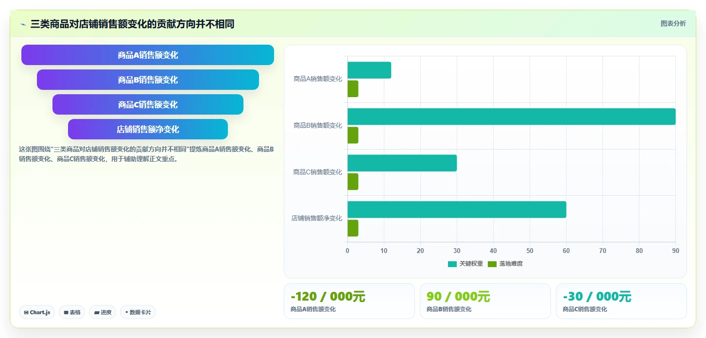
Task: Click the description paragraph under the funnel
Action: [x=146, y=154]
